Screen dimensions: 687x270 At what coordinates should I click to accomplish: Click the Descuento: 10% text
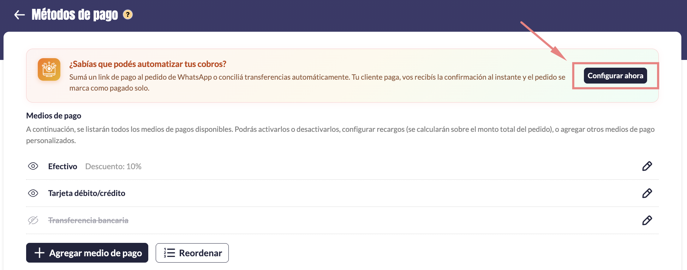[113, 166]
